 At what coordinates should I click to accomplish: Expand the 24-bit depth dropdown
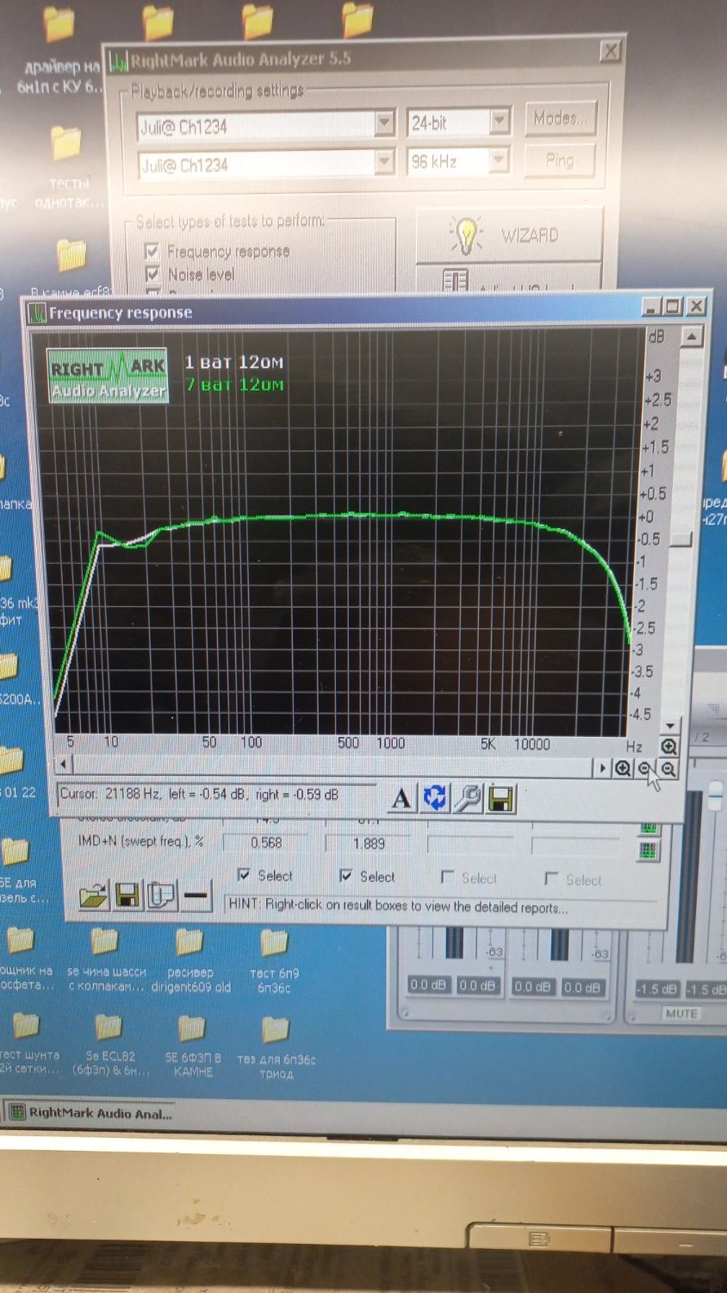click(x=500, y=122)
